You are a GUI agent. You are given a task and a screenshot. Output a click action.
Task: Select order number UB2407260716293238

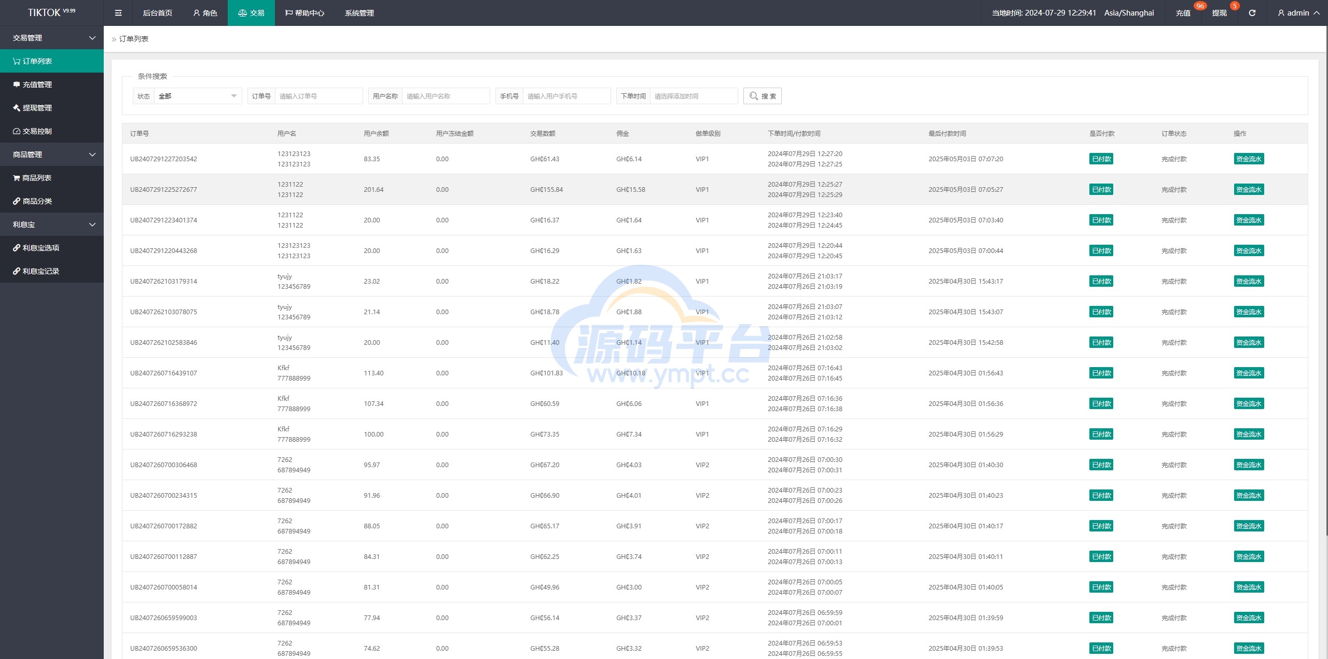point(163,434)
